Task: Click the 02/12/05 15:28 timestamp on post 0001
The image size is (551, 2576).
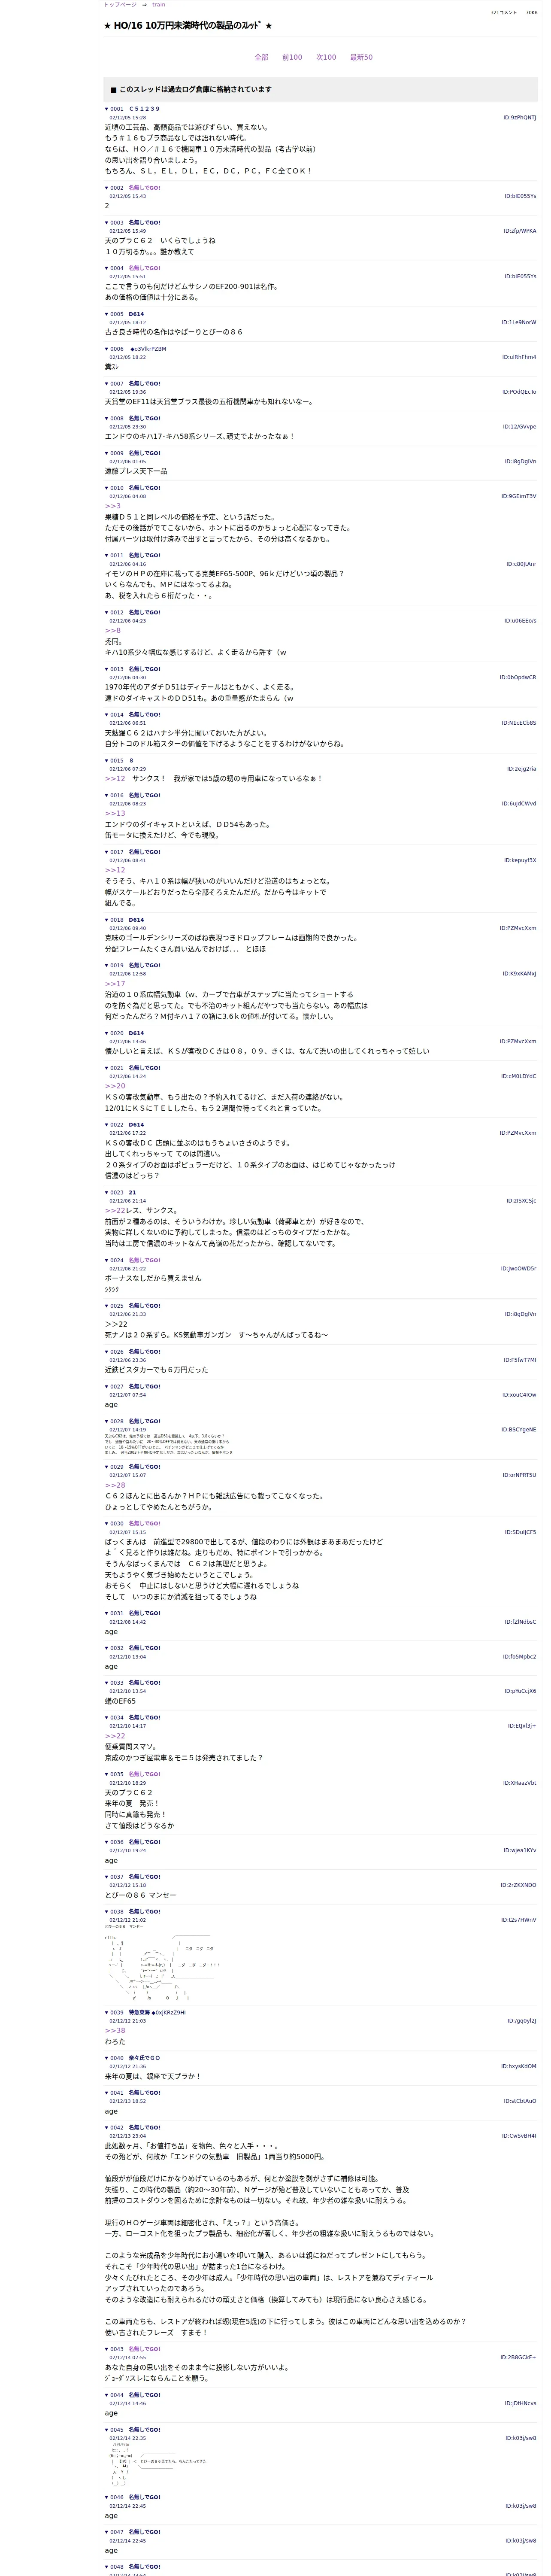Action: point(127,118)
